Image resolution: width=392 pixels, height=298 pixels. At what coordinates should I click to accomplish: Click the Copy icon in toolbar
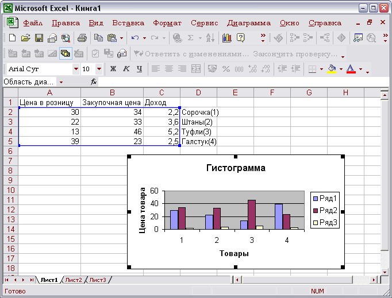pyautogui.click(x=98, y=38)
